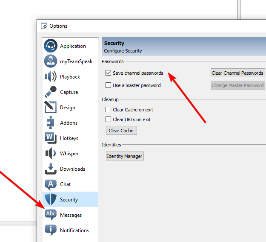Enable Use a master password
The image size is (266, 242).
(109, 85)
